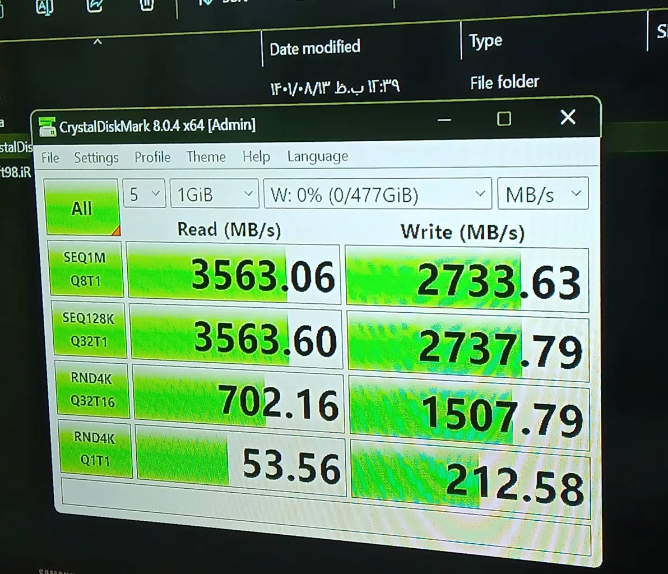Minimize the CrystalDiskMark window
668x574 pixels.
point(444,120)
